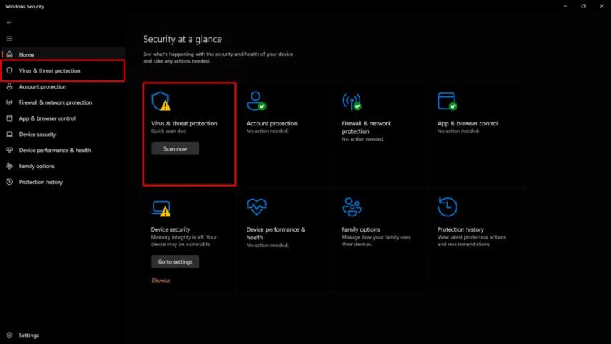The height and width of the screenshot is (344, 611).
Task: Click the Family options people tile icon
Action: 352,206
